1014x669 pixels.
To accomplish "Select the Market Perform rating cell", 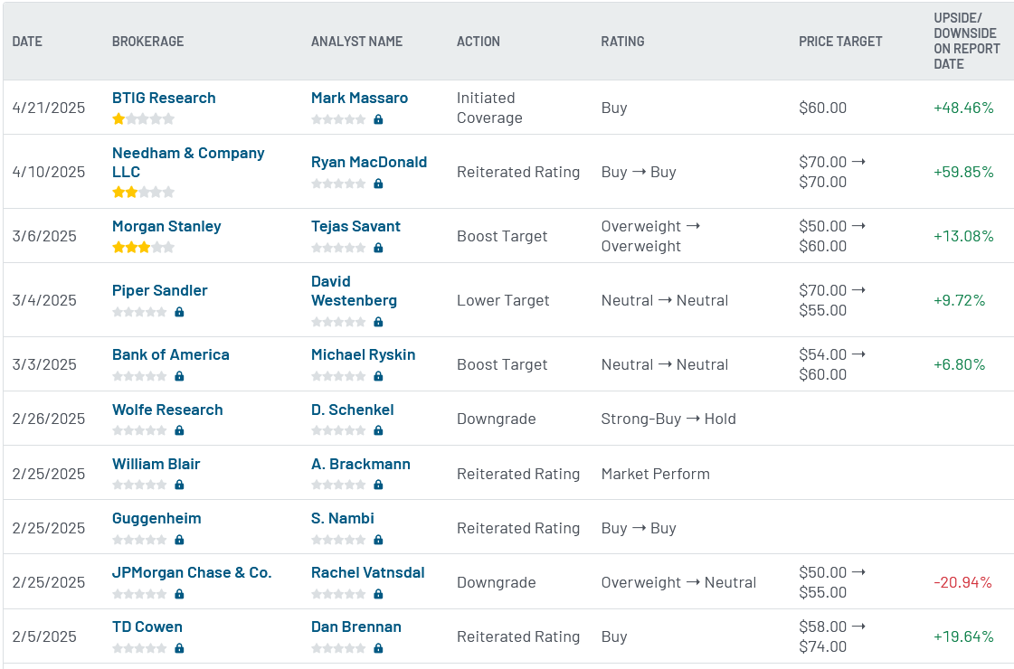I will (656, 474).
